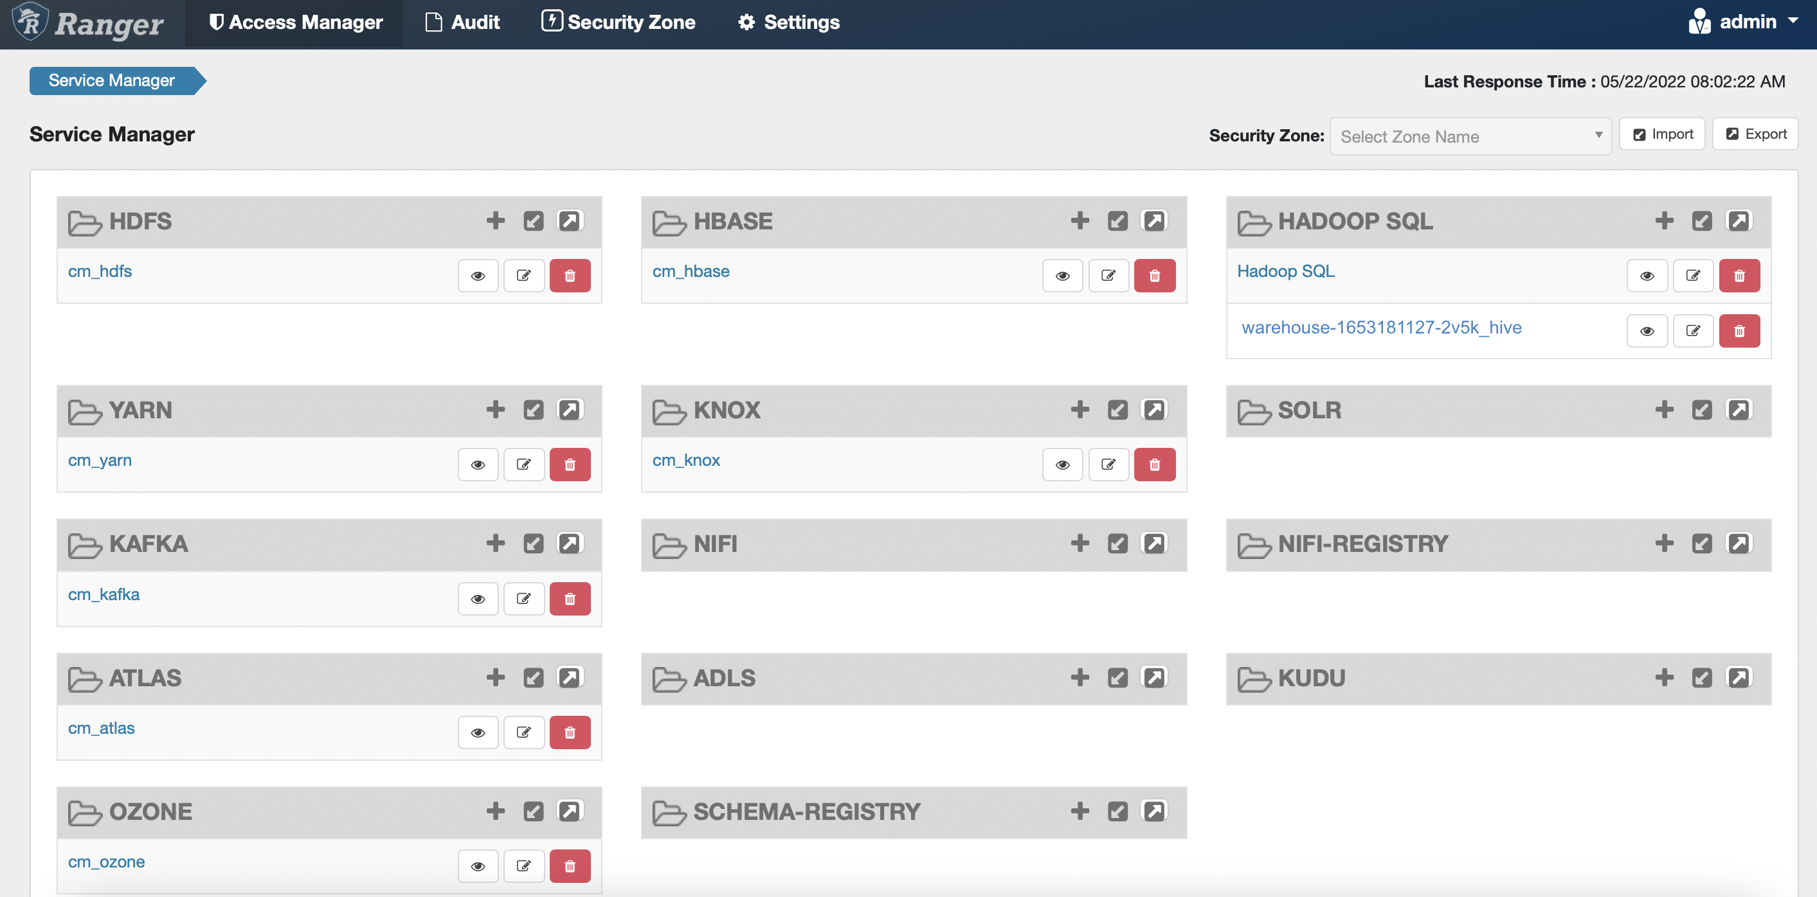Open the Security Zone tab

click(618, 22)
